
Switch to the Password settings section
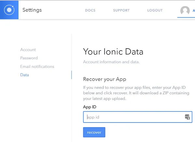coord(29,58)
